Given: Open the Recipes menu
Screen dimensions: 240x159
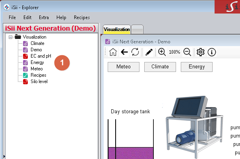Looking at the screenshot, I should (82, 17).
